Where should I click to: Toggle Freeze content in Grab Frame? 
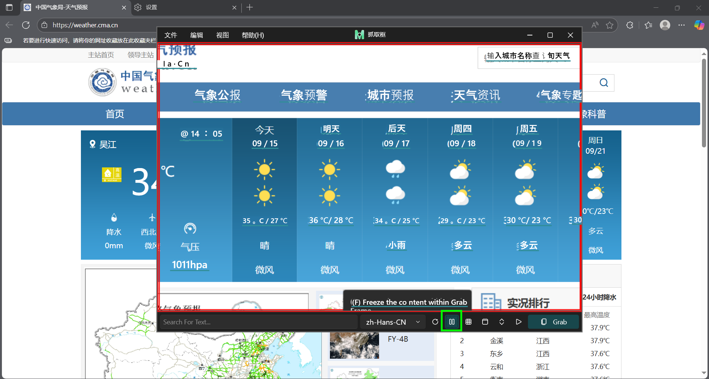(451, 322)
